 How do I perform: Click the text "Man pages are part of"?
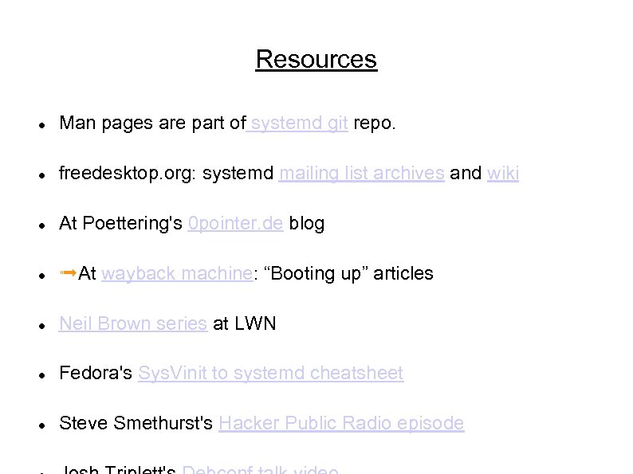[152, 123]
